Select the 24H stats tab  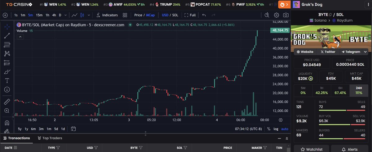click(x=359, y=90)
